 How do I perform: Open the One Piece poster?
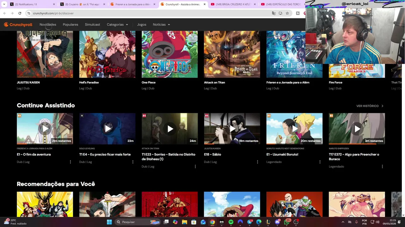coord(170,54)
